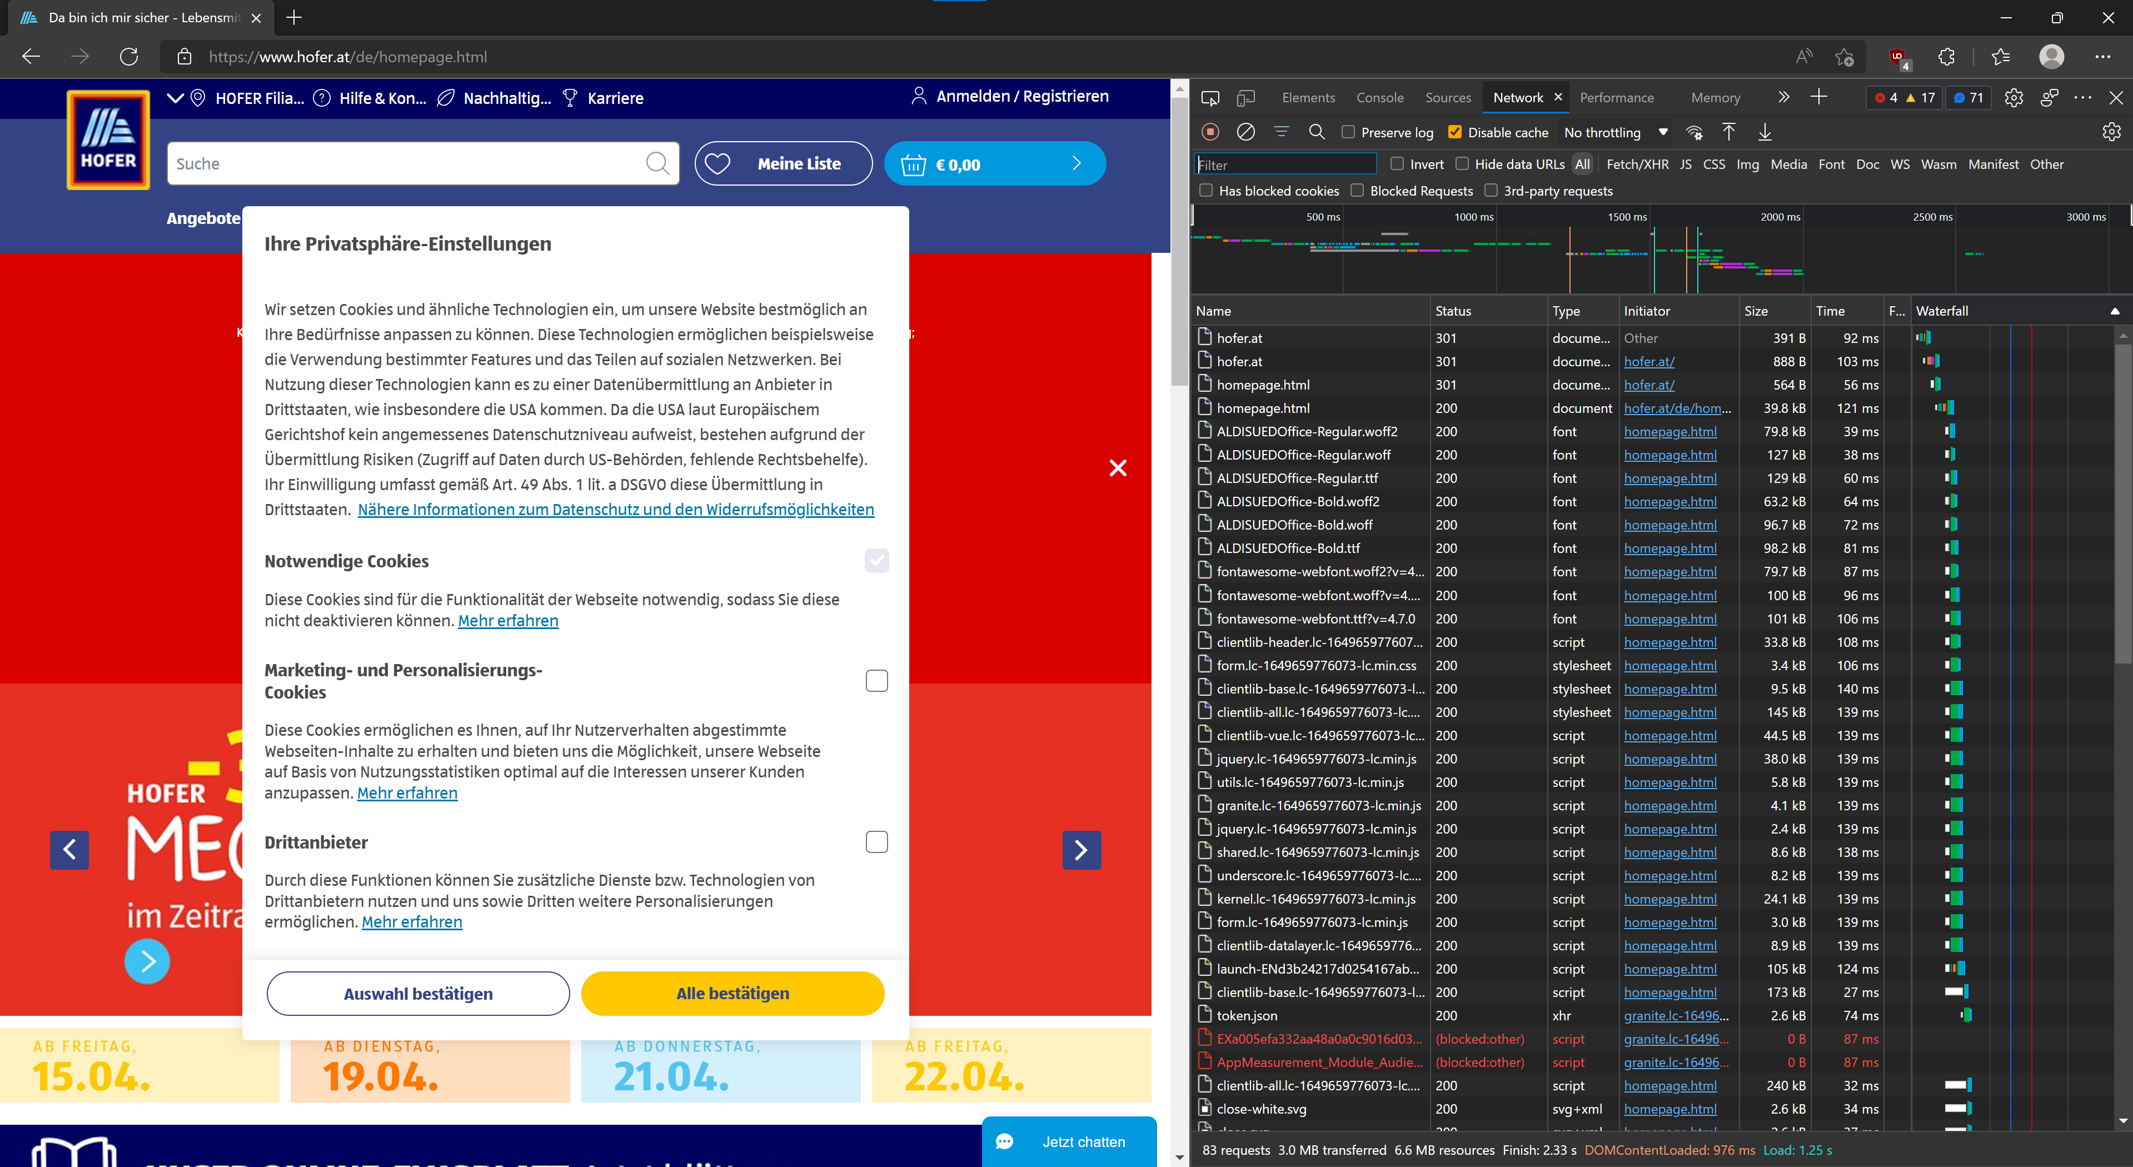Uncheck the Disable cache checkbox
The height and width of the screenshot is (1167, 2133).
click(1455, 132)
